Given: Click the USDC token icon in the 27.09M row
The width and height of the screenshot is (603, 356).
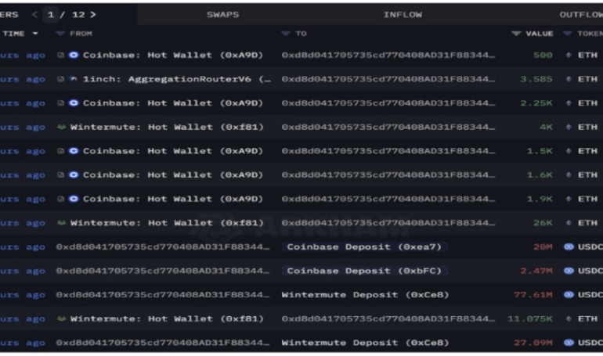Looking at the screenshot, I should pyautogui.click(x=569, y=342).
